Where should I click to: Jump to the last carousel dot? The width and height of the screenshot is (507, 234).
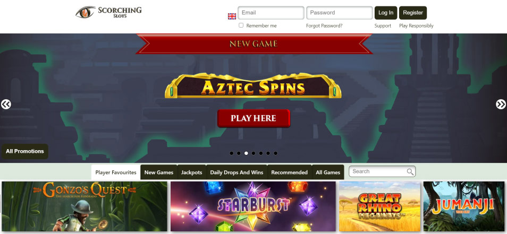tap(275, 153)
